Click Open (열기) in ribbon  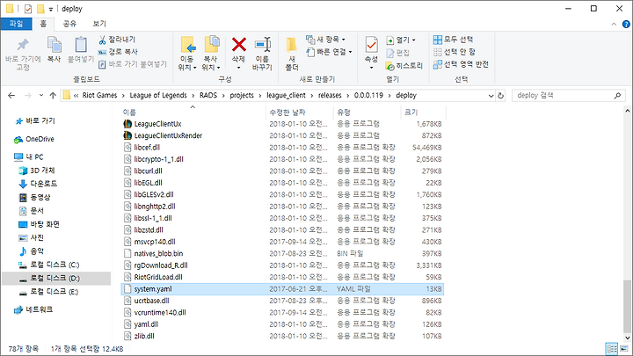[401, 40]
